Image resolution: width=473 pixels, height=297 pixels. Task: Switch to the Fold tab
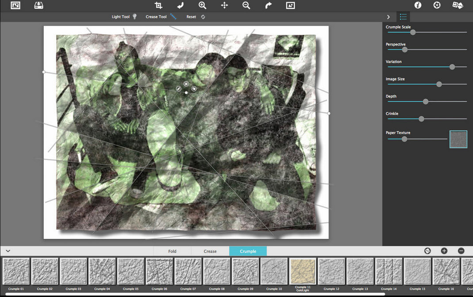[x=172, y=251]
